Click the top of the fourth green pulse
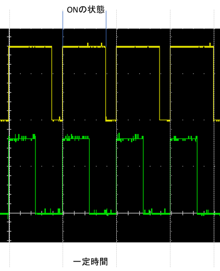The width and height of the screenshot is (220, 271). tap(184, 139)
